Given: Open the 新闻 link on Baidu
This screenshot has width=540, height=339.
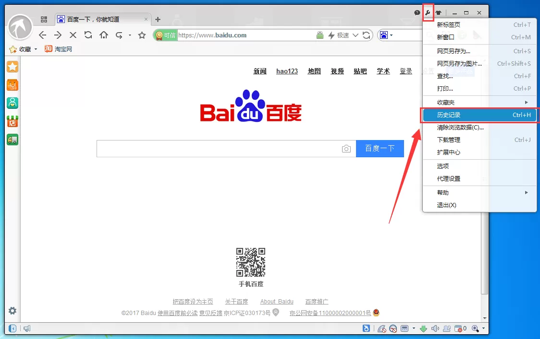Looking at the screenshot, I should 260,71.
